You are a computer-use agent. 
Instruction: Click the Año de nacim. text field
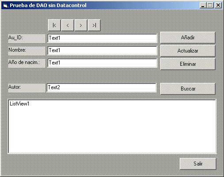click(103, 63)
